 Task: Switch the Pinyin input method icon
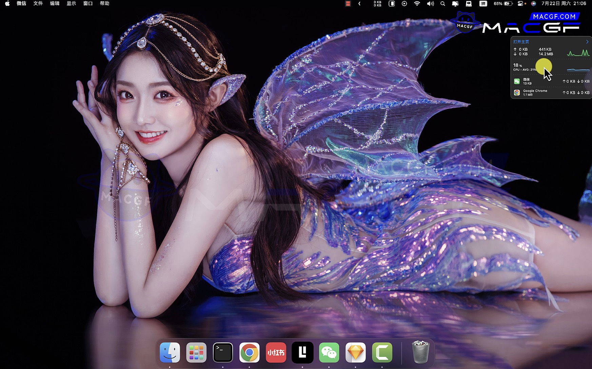(x=483, y=3)
